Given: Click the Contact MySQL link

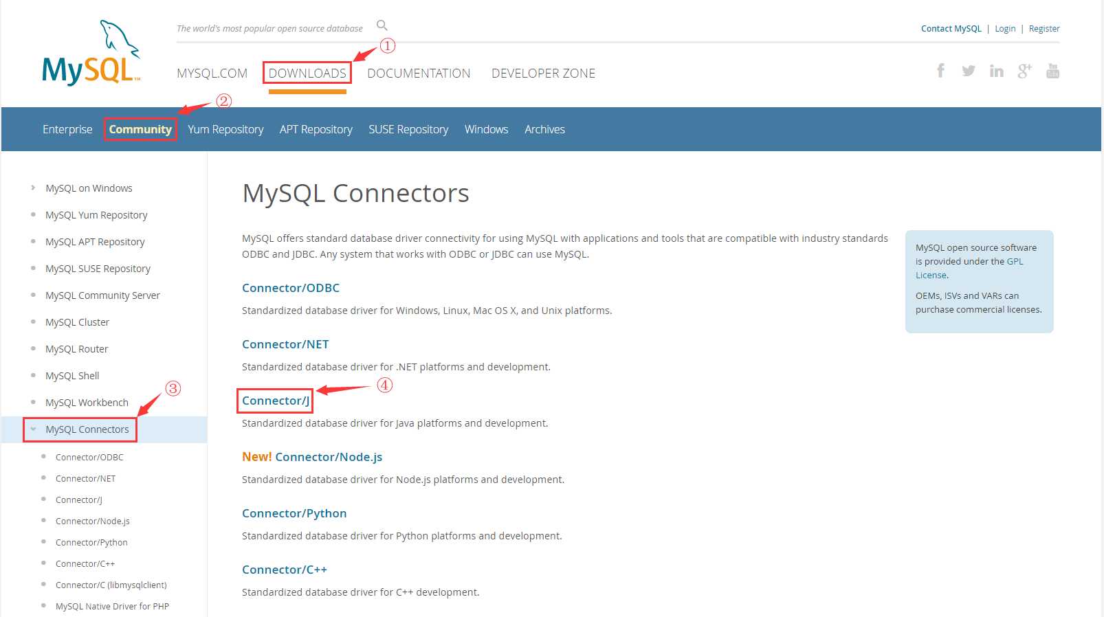Looking at the screenshot, I should pos(951,29).
